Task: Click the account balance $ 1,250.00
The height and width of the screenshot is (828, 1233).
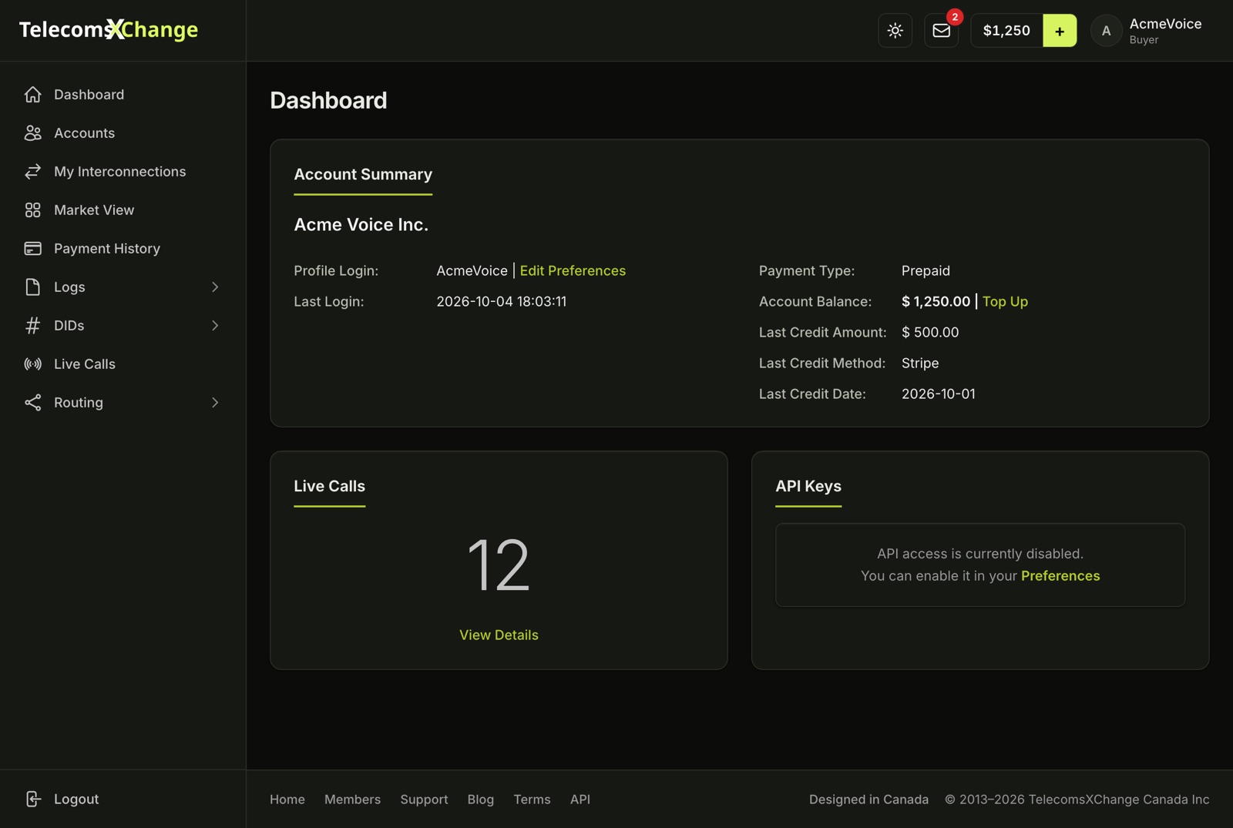Action: [936, 301]
